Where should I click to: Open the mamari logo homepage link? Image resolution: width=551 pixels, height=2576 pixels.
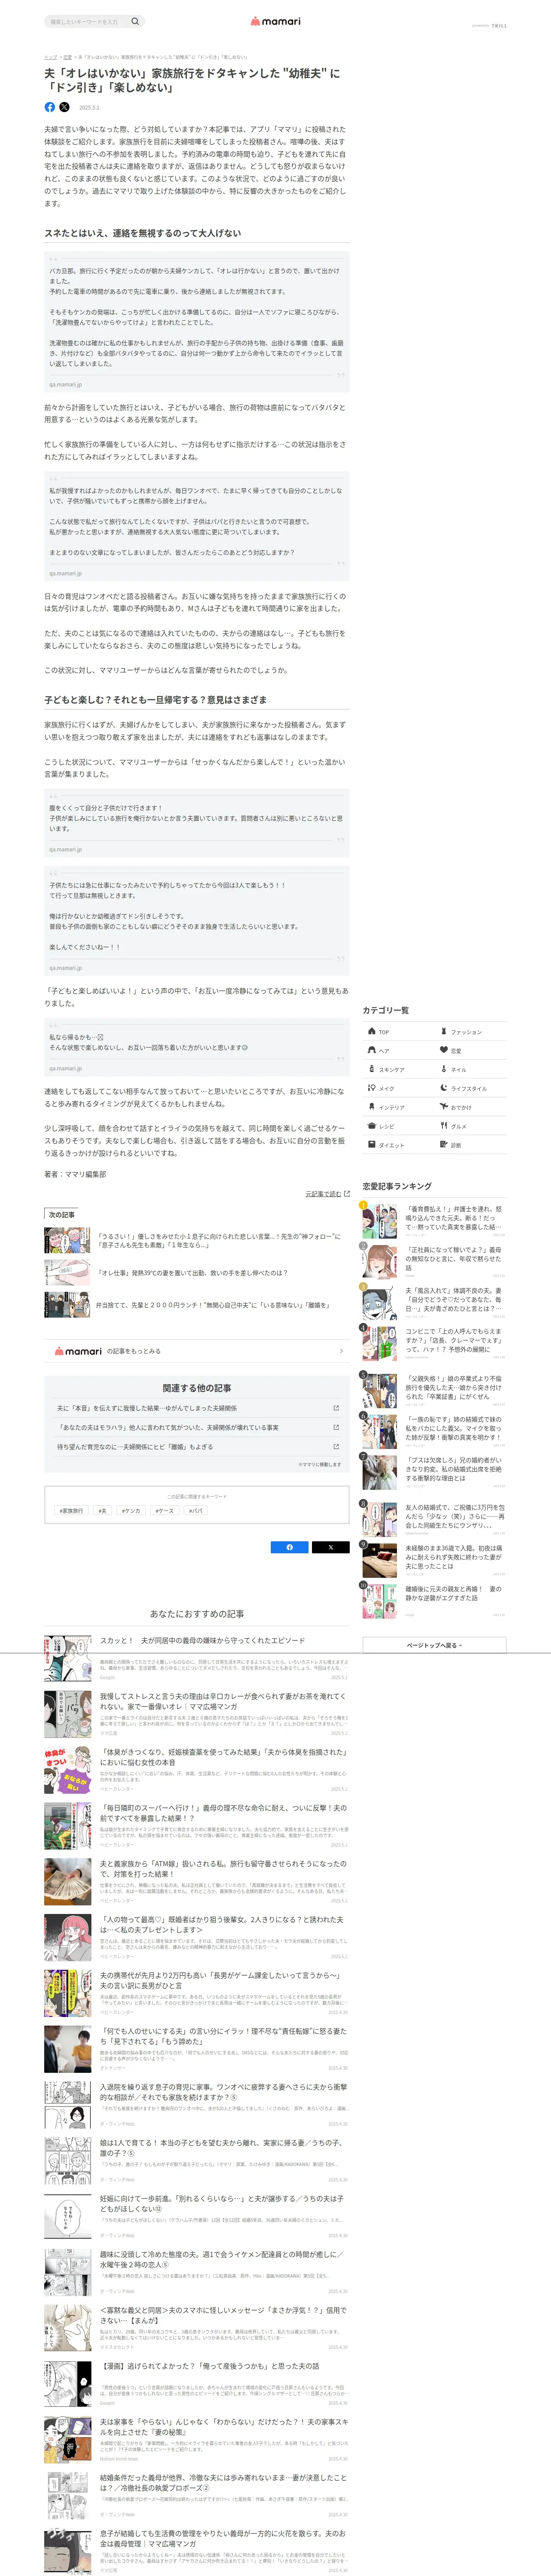pyautogui.click(x=275, y=21)
